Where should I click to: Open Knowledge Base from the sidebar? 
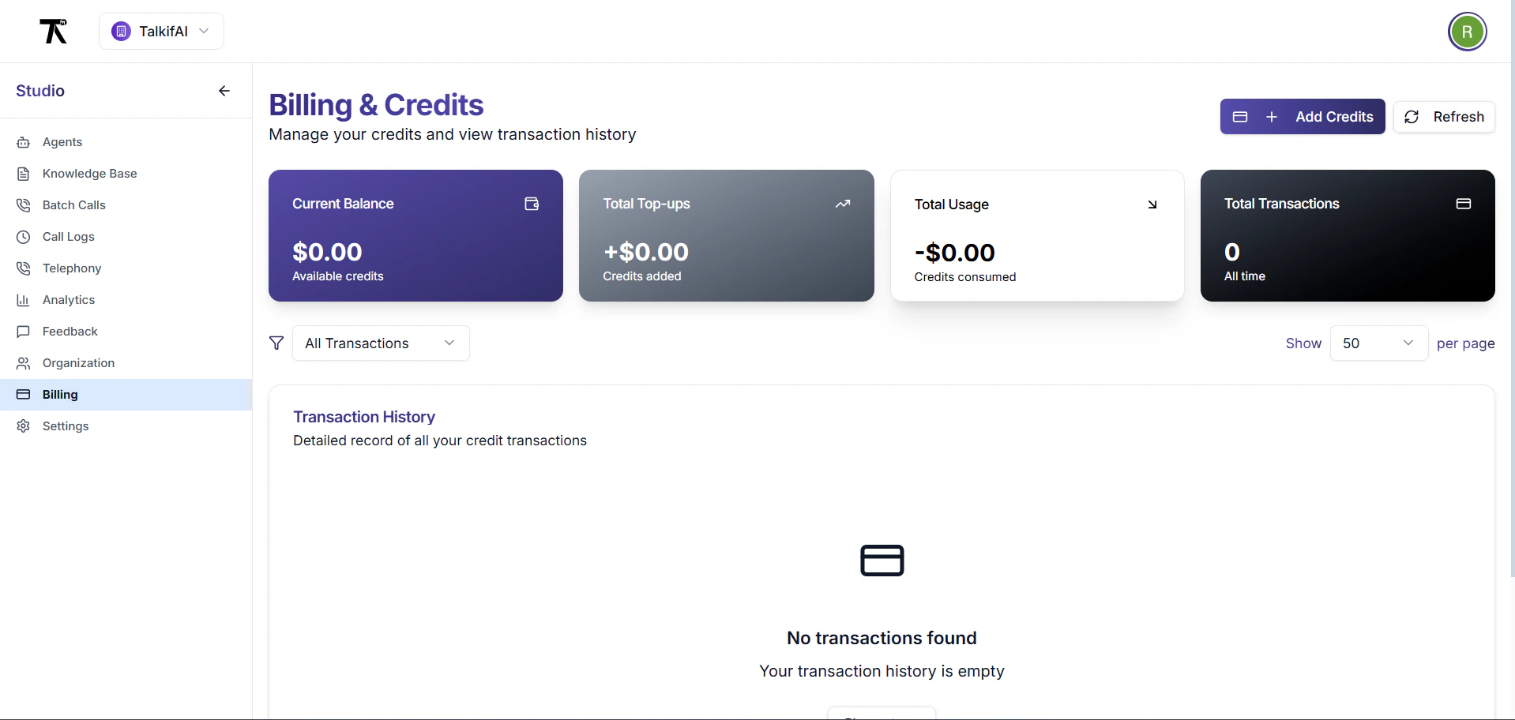pos(24,174)
